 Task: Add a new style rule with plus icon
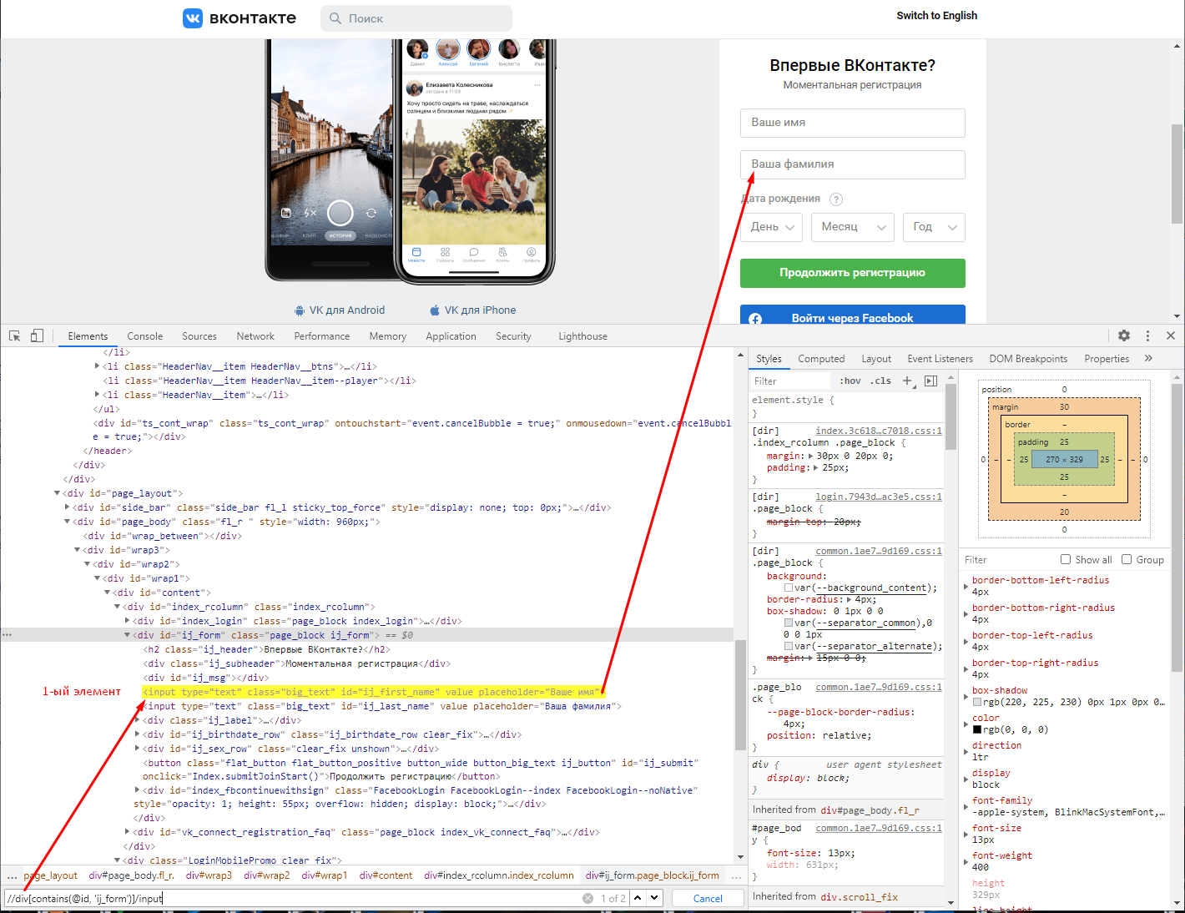908,381
